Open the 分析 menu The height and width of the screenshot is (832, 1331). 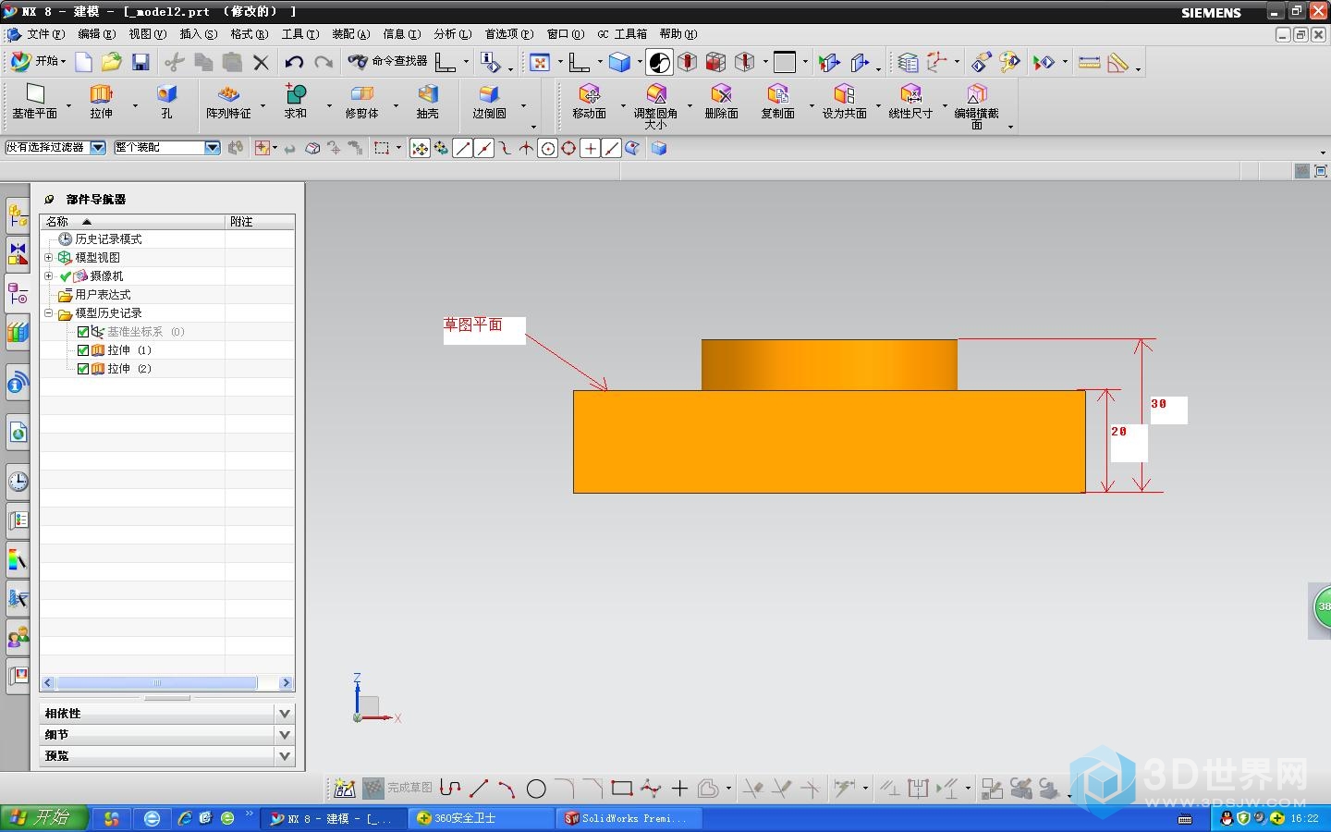click(453, 34)
